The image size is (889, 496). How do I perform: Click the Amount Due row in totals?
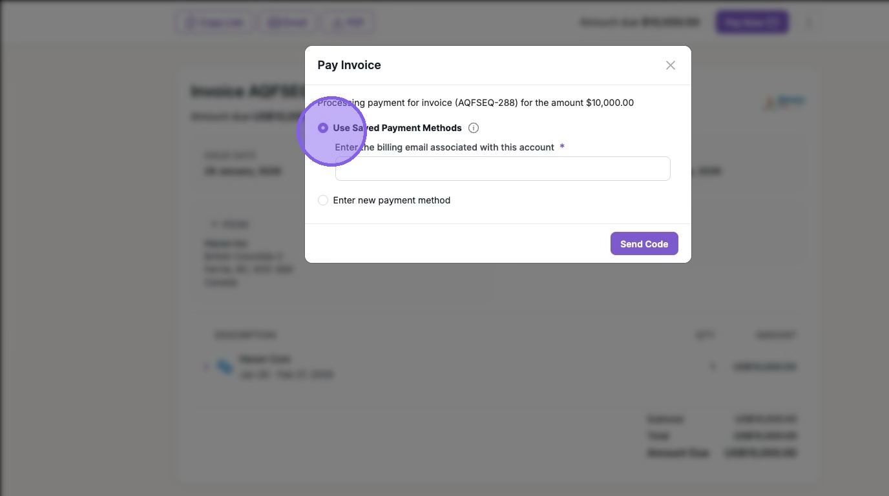point(721,453)
